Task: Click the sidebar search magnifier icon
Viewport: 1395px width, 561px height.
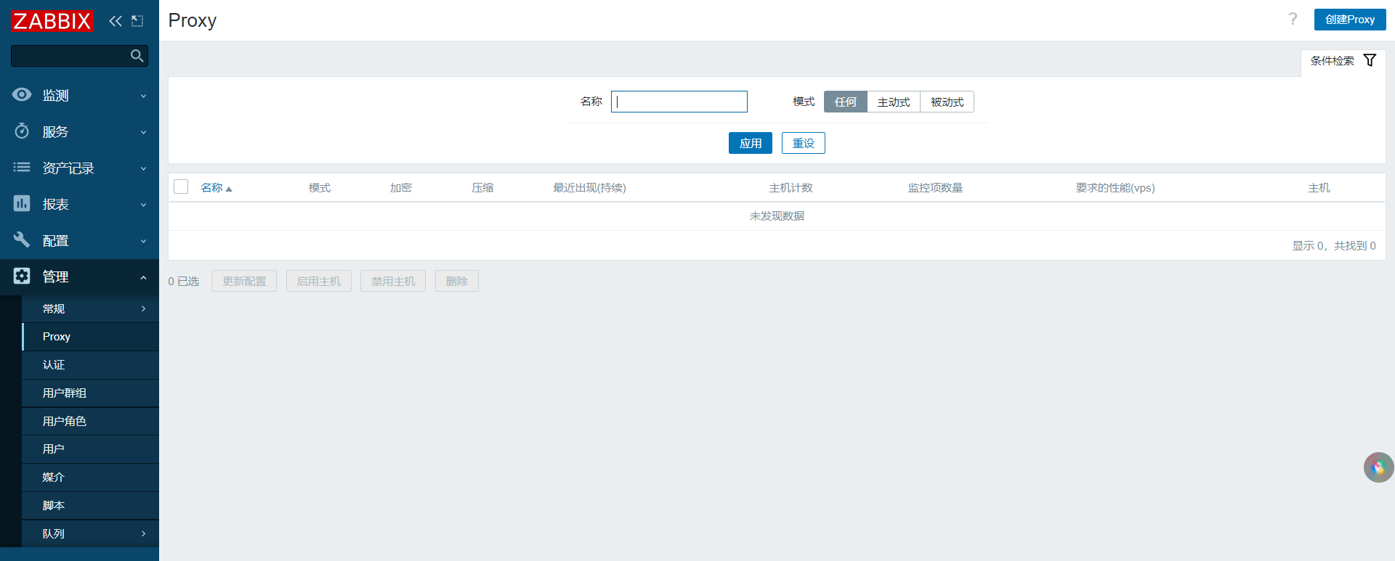Action: [x=137, y=56]
